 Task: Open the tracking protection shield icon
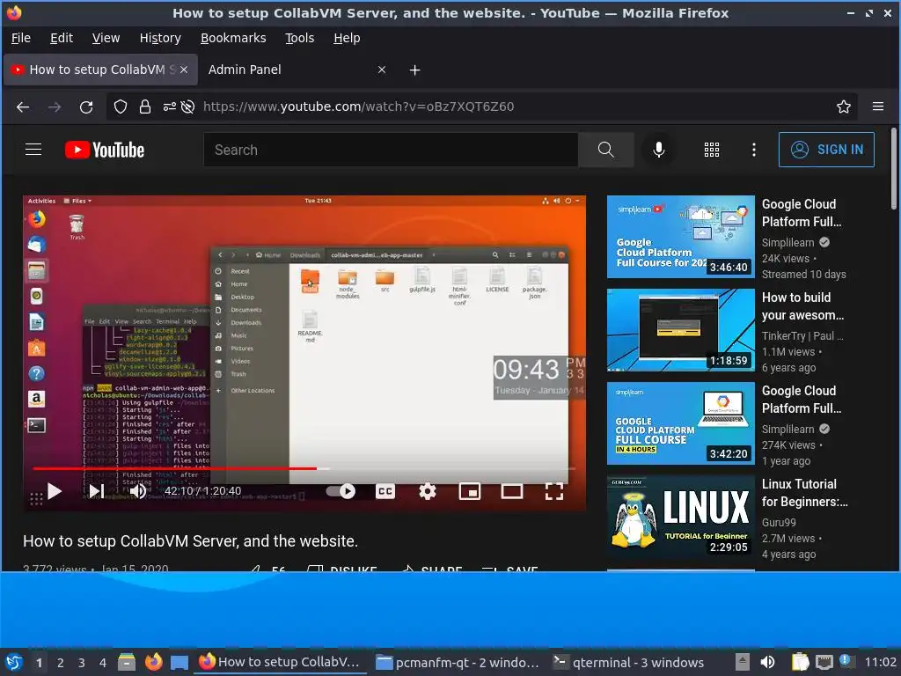click(120, 107)
